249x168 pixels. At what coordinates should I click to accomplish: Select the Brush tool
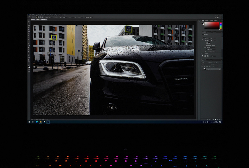[x=29, y=37]
